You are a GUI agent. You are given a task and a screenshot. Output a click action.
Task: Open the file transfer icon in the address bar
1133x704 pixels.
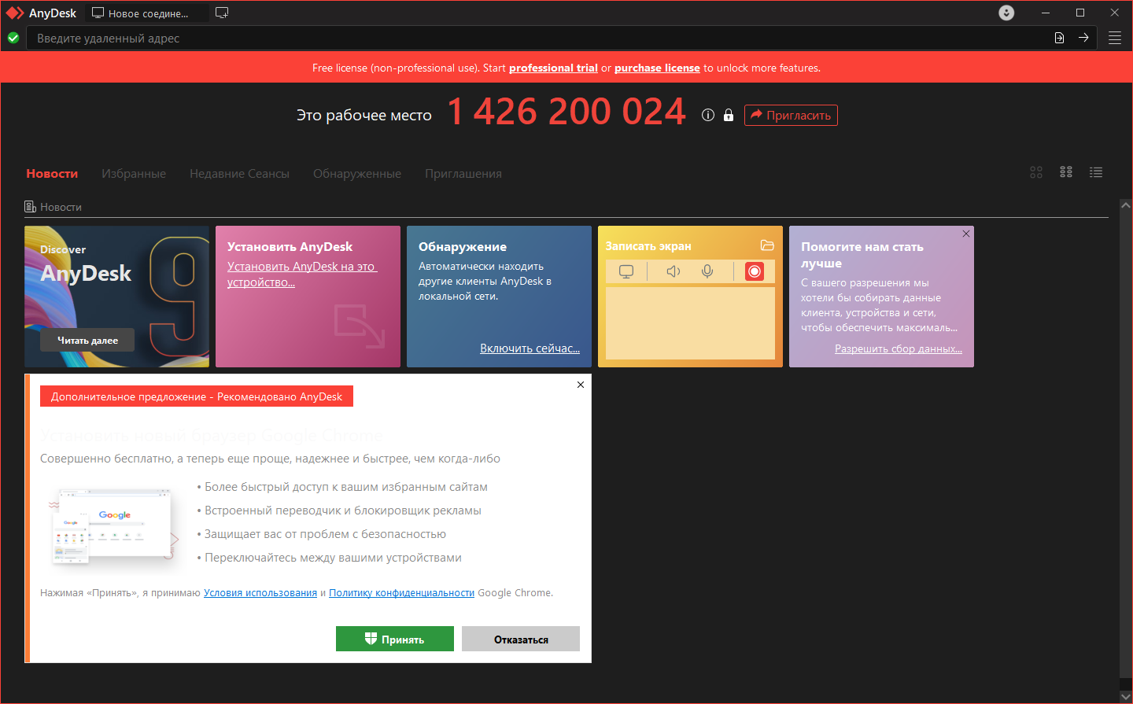pyautogui.click(x=1059, y=38)
